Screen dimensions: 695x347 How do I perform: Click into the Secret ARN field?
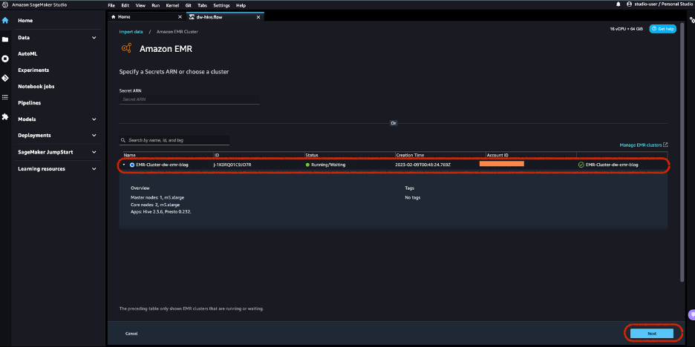(x=189, y=99)
